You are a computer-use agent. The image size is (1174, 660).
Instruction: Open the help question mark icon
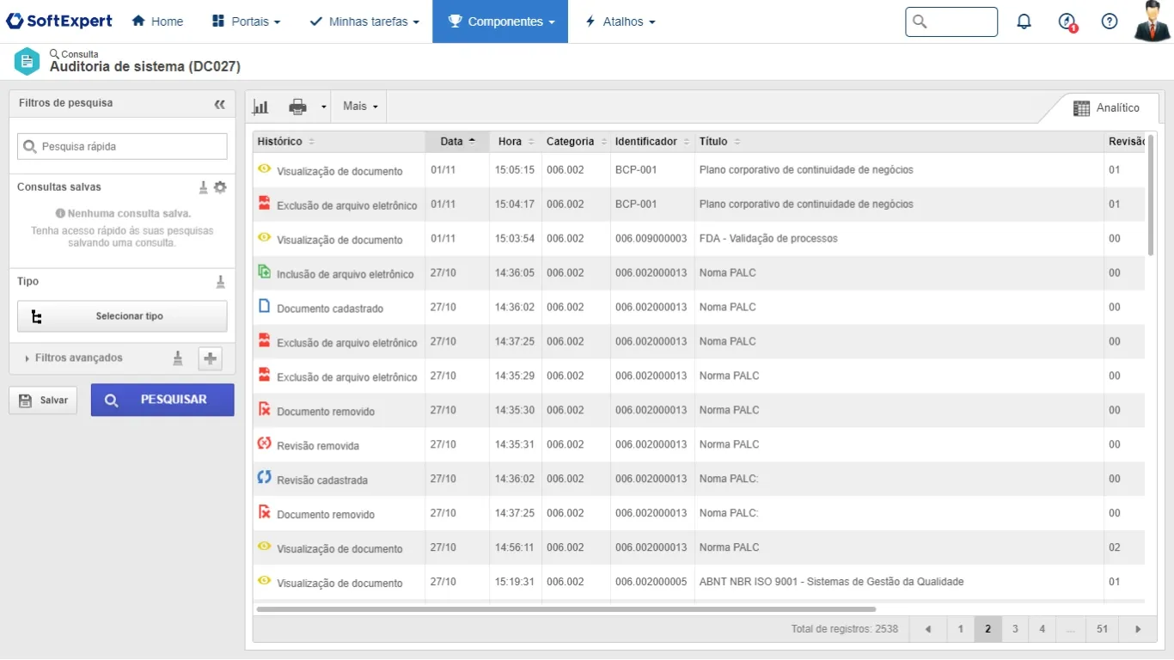point(1110,21)
